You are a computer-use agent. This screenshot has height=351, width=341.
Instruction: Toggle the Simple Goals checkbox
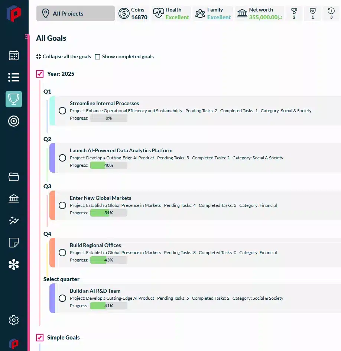tap(40, 338)
